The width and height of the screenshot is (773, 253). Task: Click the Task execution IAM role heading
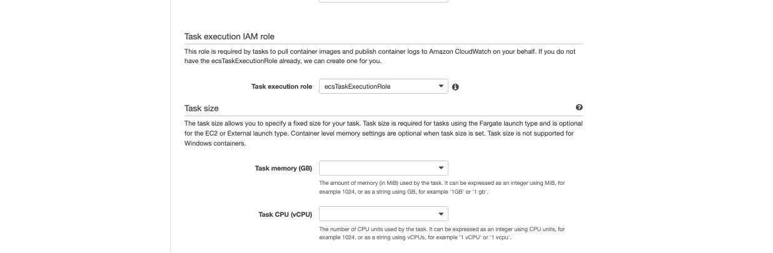point(230,37)
